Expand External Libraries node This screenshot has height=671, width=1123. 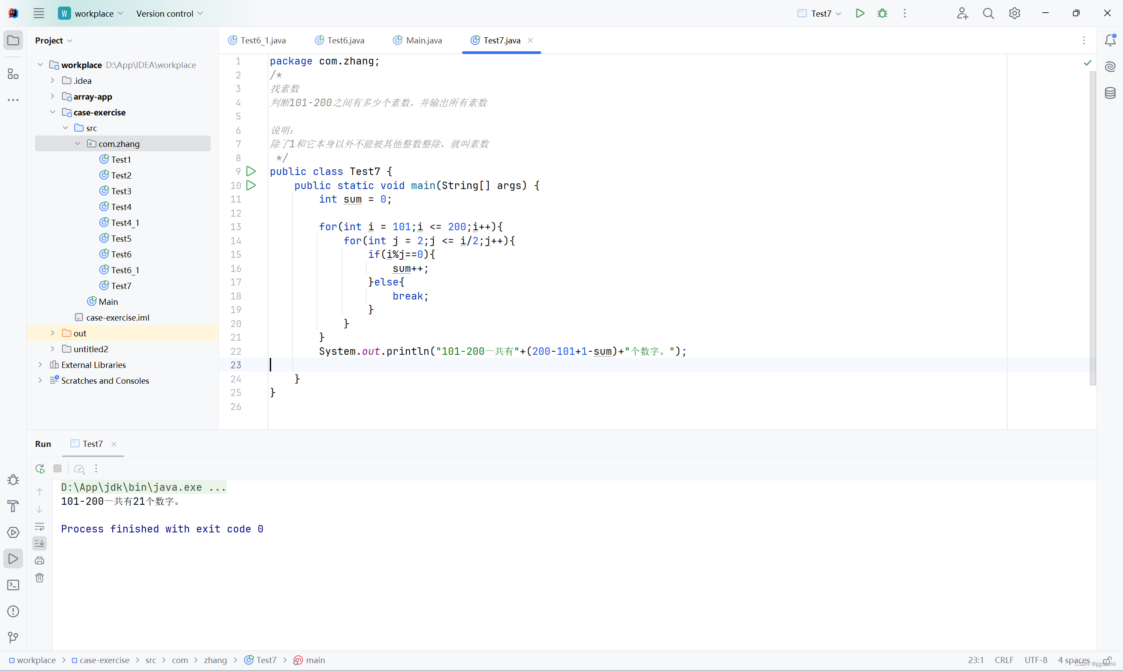(40, 365)
